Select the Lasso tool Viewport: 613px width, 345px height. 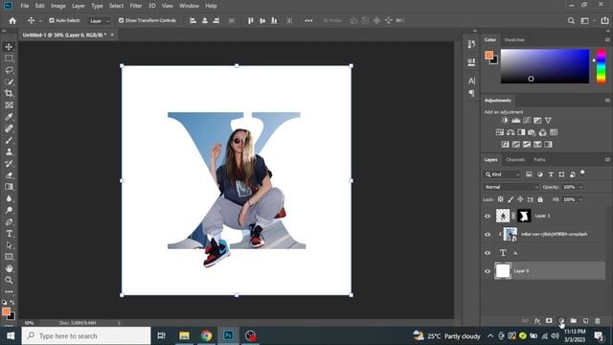pos(9,70)
